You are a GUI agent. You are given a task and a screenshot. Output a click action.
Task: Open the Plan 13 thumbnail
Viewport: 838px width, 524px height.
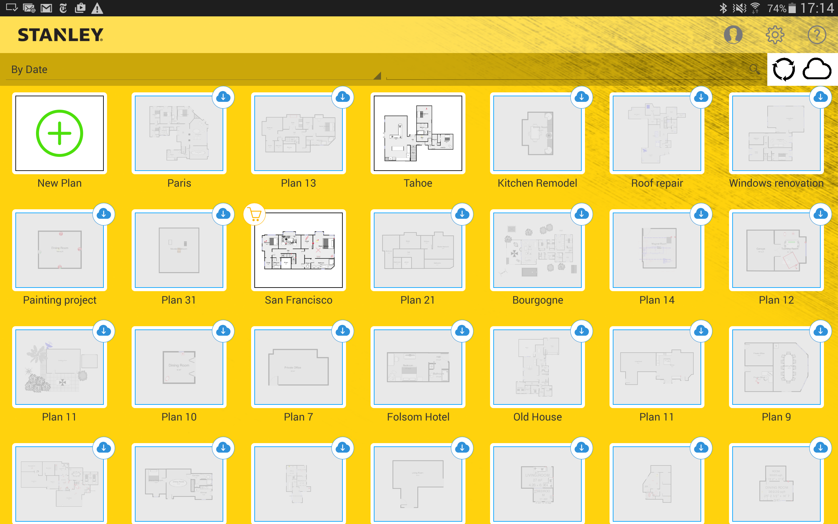(x=299, y=133)
